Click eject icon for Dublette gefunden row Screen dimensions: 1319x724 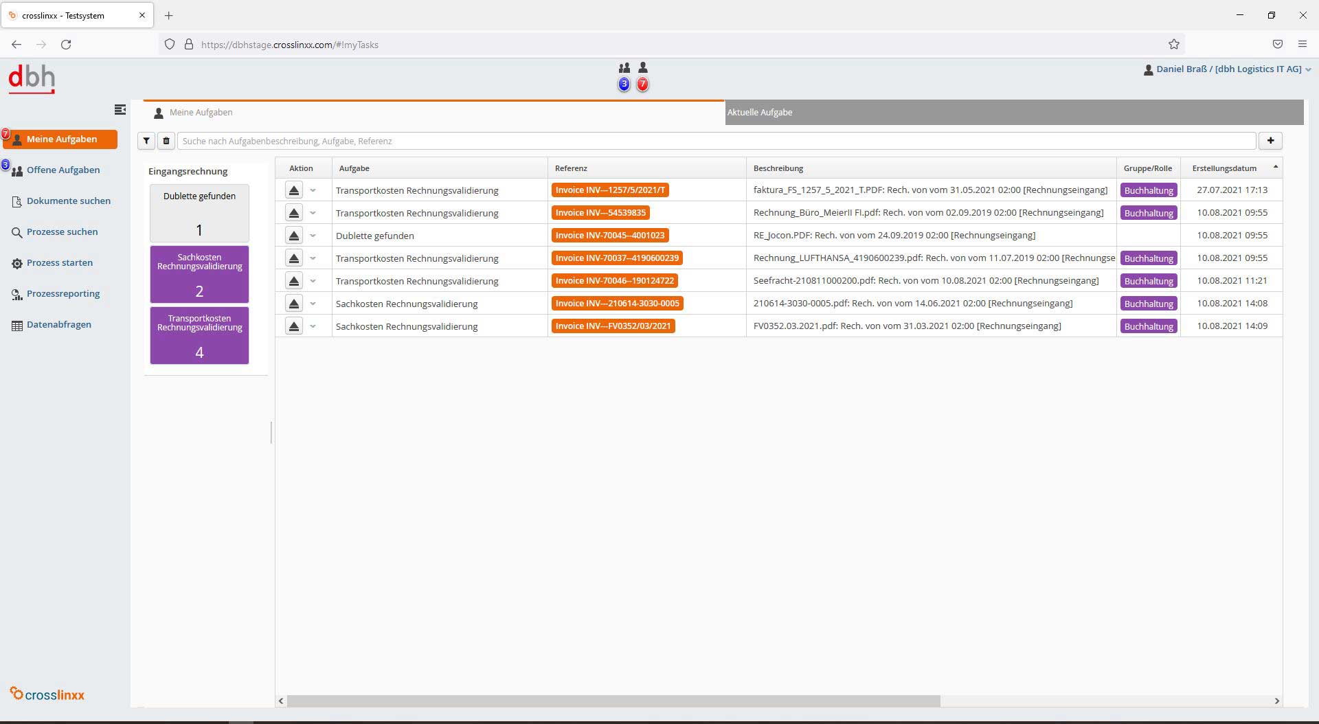(293, 236)
